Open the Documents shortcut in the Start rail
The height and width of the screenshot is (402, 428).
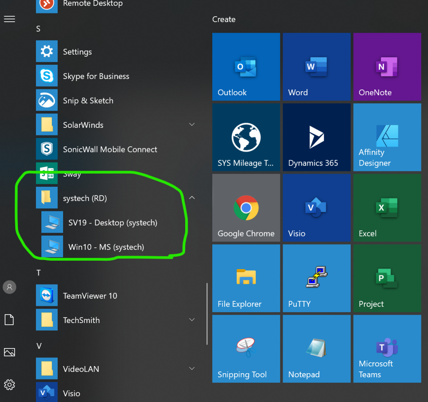tap(10, 320)
